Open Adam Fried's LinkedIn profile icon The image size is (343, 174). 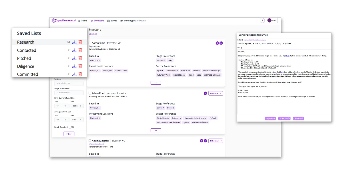(205, 93)
